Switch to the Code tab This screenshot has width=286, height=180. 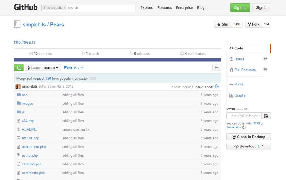tap(238, 48)
